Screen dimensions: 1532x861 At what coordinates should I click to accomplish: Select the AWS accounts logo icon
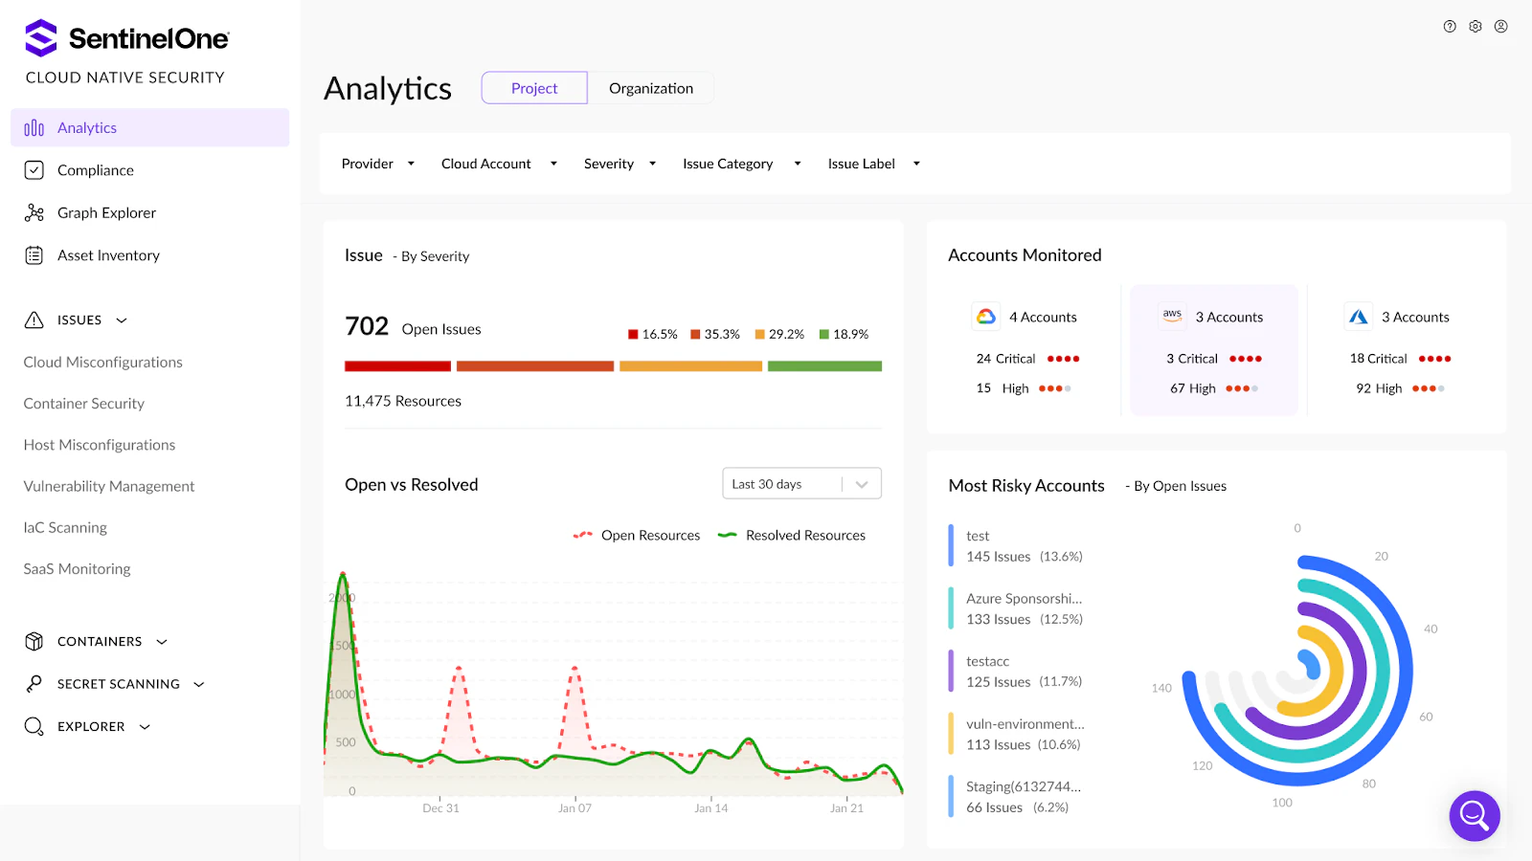[x=1172, y=317]
